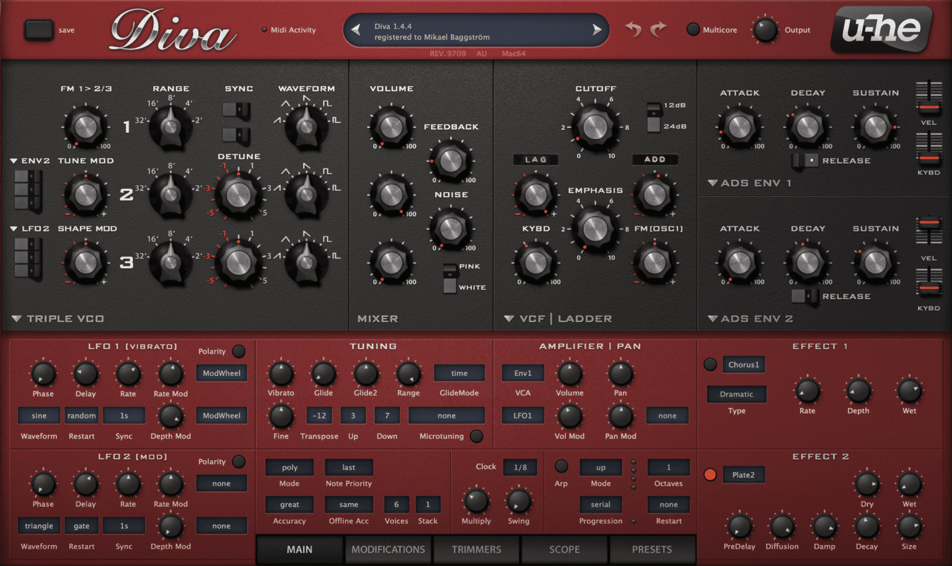952x566 pixels.
Task: Open the poly voice Mode dropdown
Action: 289,468
